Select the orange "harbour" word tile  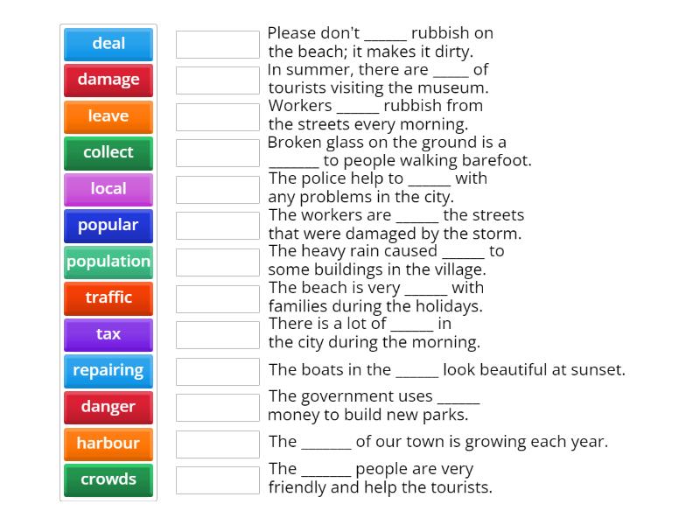click(108, 444)
